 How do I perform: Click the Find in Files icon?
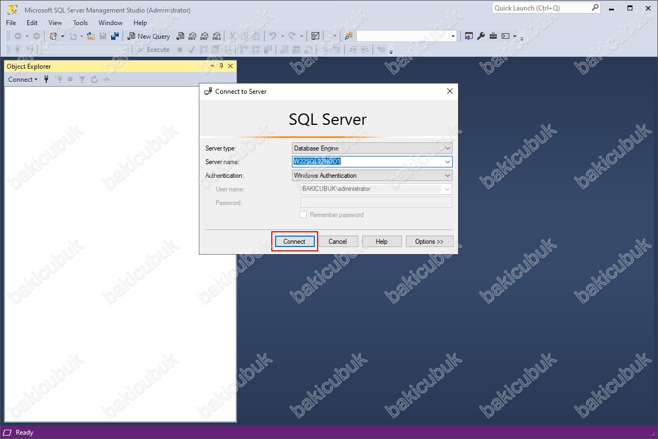(x=349, y=36)
